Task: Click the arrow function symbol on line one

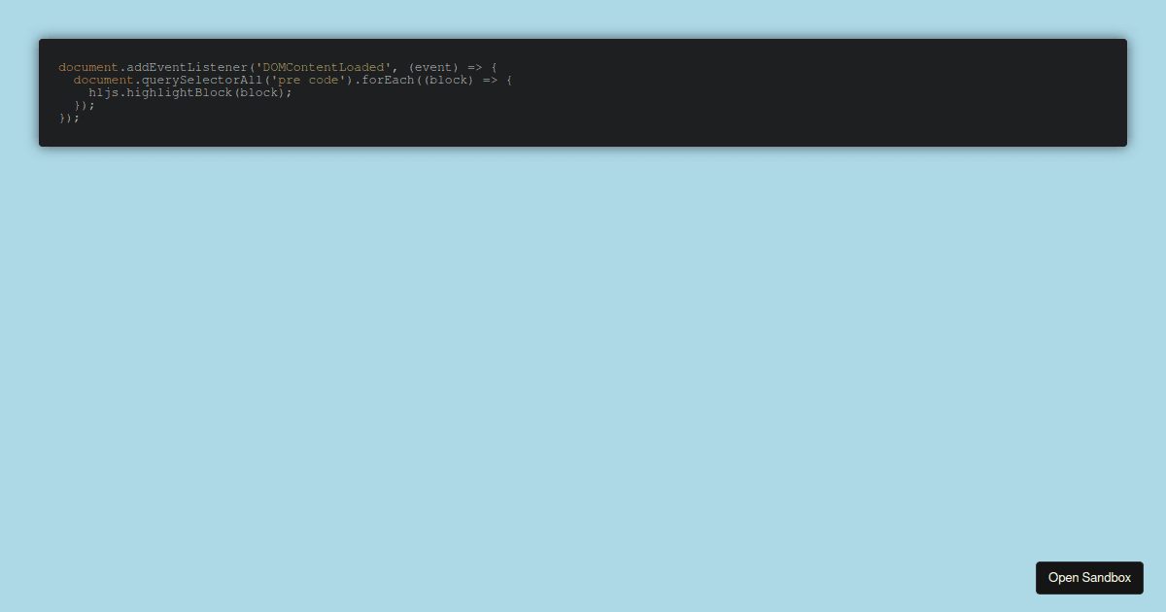Action: 474,67
